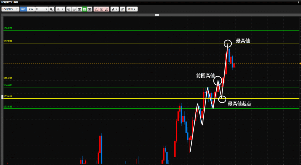Click the scroll-to-latest arrow icon

tap(90, 9)
